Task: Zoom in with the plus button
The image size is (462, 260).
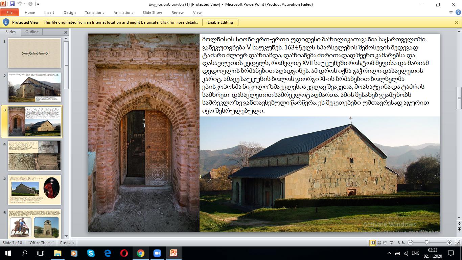Action: (x=449, y=243)
